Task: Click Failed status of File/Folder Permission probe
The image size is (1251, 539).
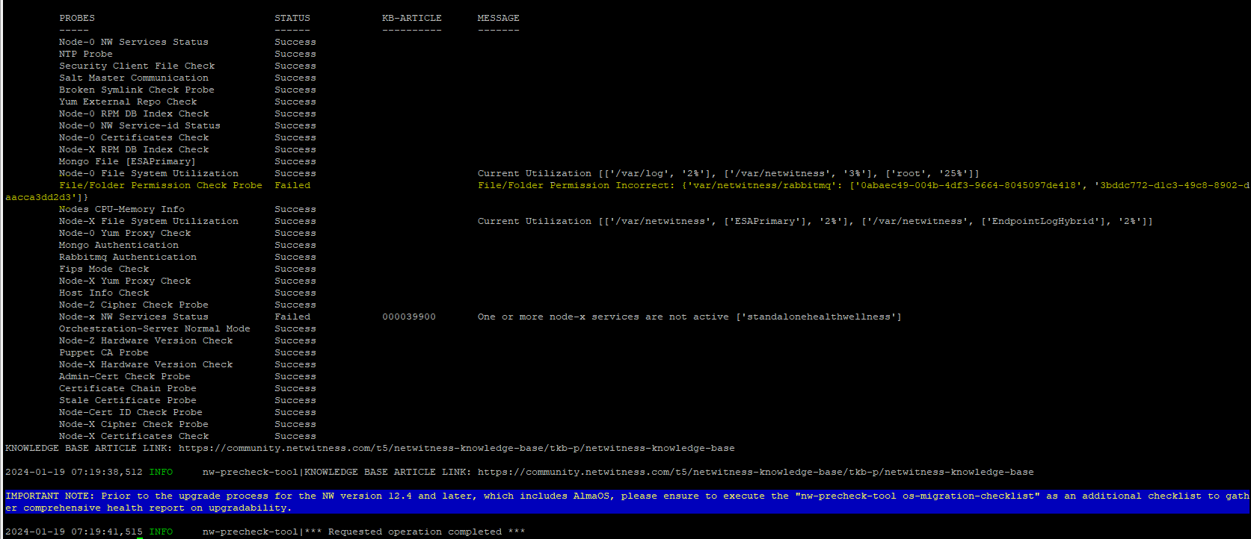Action: tap(292, 185)
